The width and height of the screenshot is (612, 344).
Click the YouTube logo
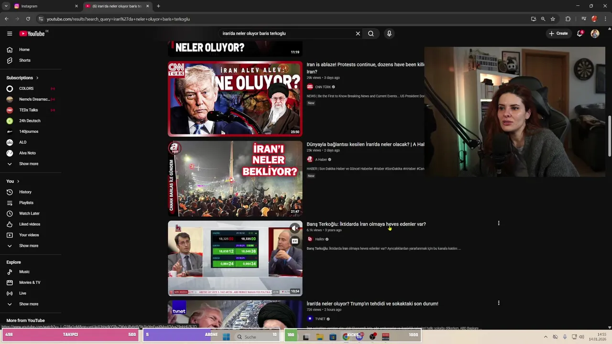[x=33, y=33]
